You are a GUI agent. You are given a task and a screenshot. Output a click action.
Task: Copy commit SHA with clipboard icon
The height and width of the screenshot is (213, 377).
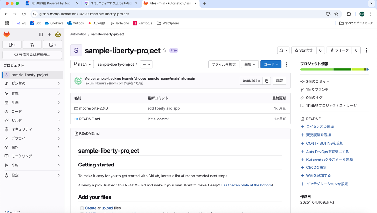coord(266,81)
